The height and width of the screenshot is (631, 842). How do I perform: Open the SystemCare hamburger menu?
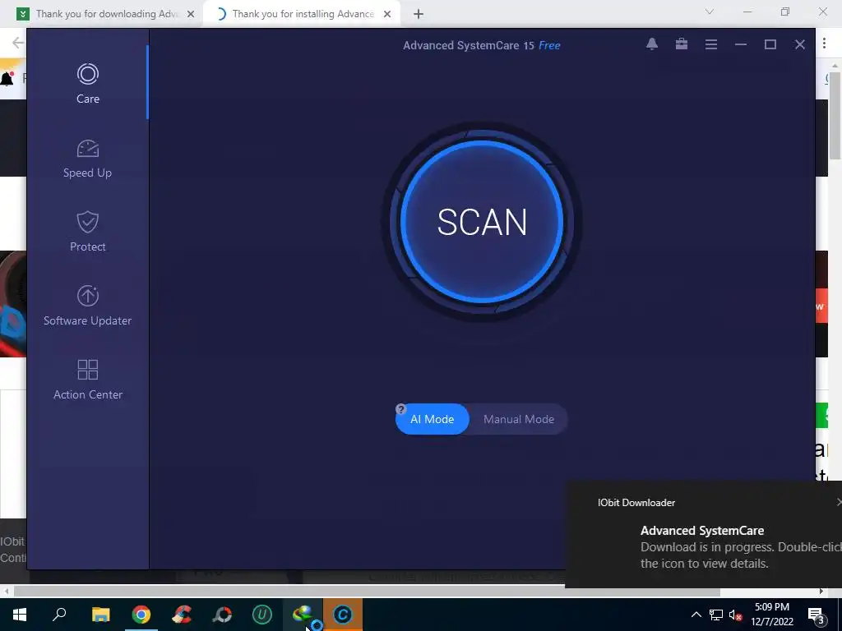click(711, 44)
